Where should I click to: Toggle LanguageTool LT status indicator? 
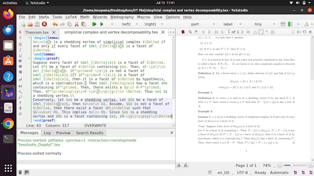210,172
